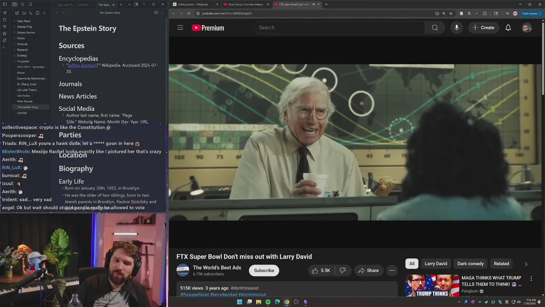This screenshot has width=545, height=307.
Task: Open video more actions ellipsis
Action: click(392, 270)
